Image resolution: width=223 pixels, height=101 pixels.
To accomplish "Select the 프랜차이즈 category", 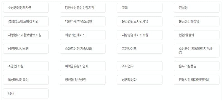I will tap(140, 49).
